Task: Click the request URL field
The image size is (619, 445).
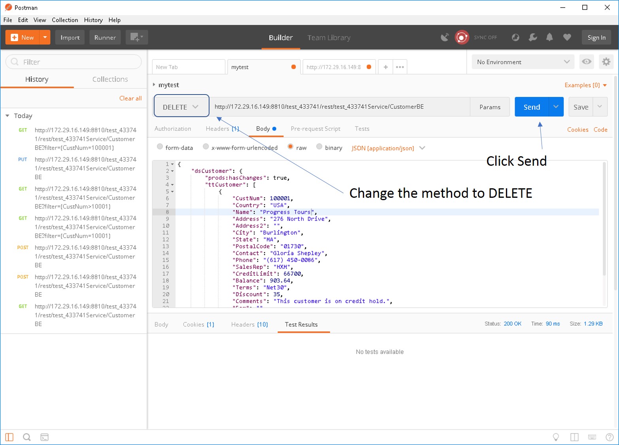Action: tap(340, 106)
